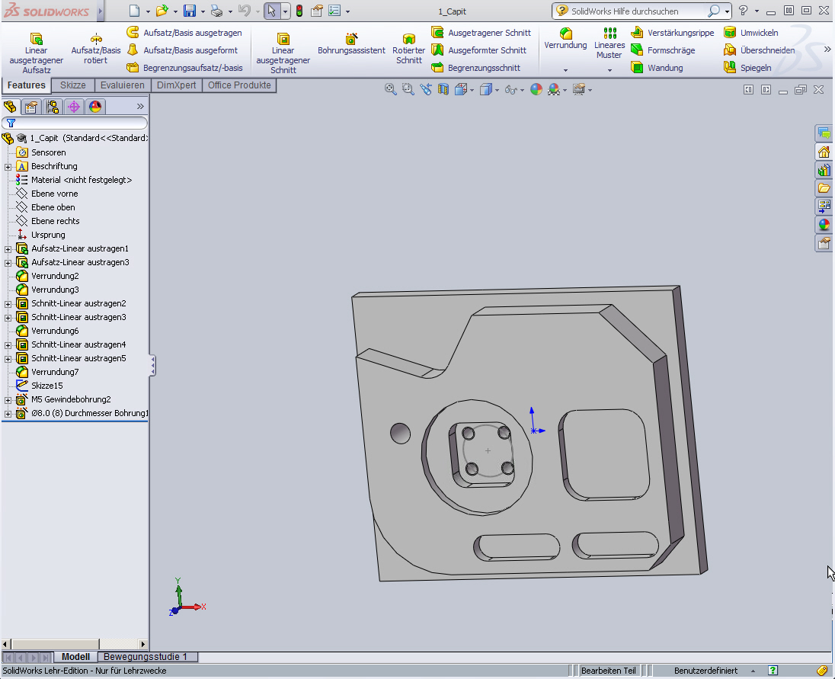Select the Formschräge tool

663,50
